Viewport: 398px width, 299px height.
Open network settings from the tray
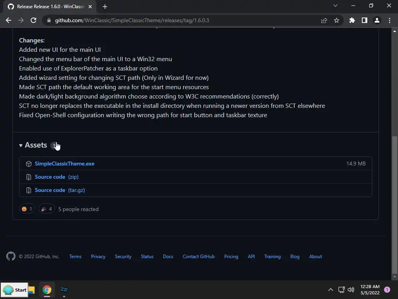tap(341, 290)
